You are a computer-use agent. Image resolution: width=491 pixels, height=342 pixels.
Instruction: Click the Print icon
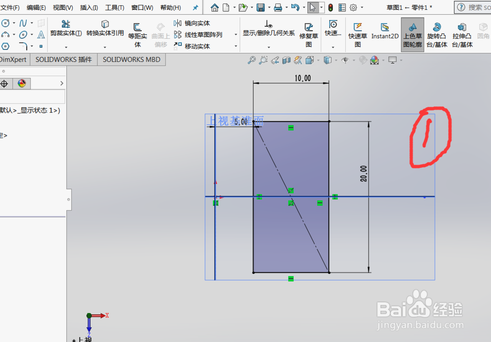[278, 7]
